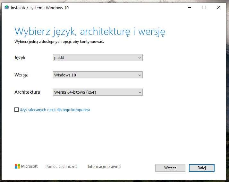Minimize the installer window
The width and height of the screenshot is (229, 182).
click(189, 7)
